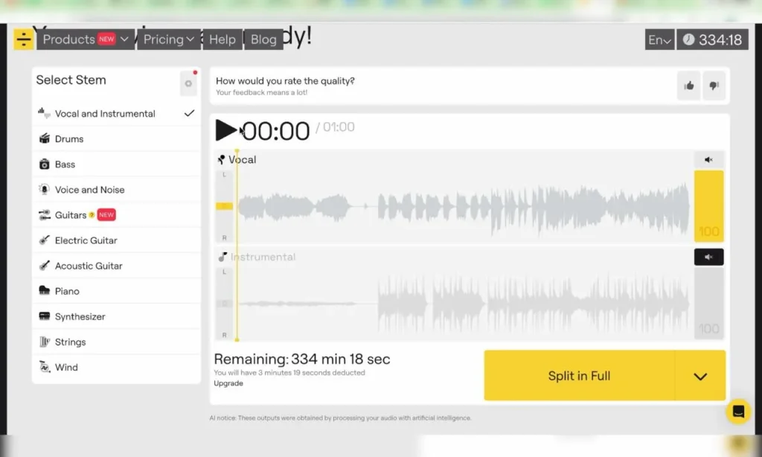Viewport: 762px width, 457px height.
Task: Click the Vocal waveform to seek
Action: tap(464, 206)
